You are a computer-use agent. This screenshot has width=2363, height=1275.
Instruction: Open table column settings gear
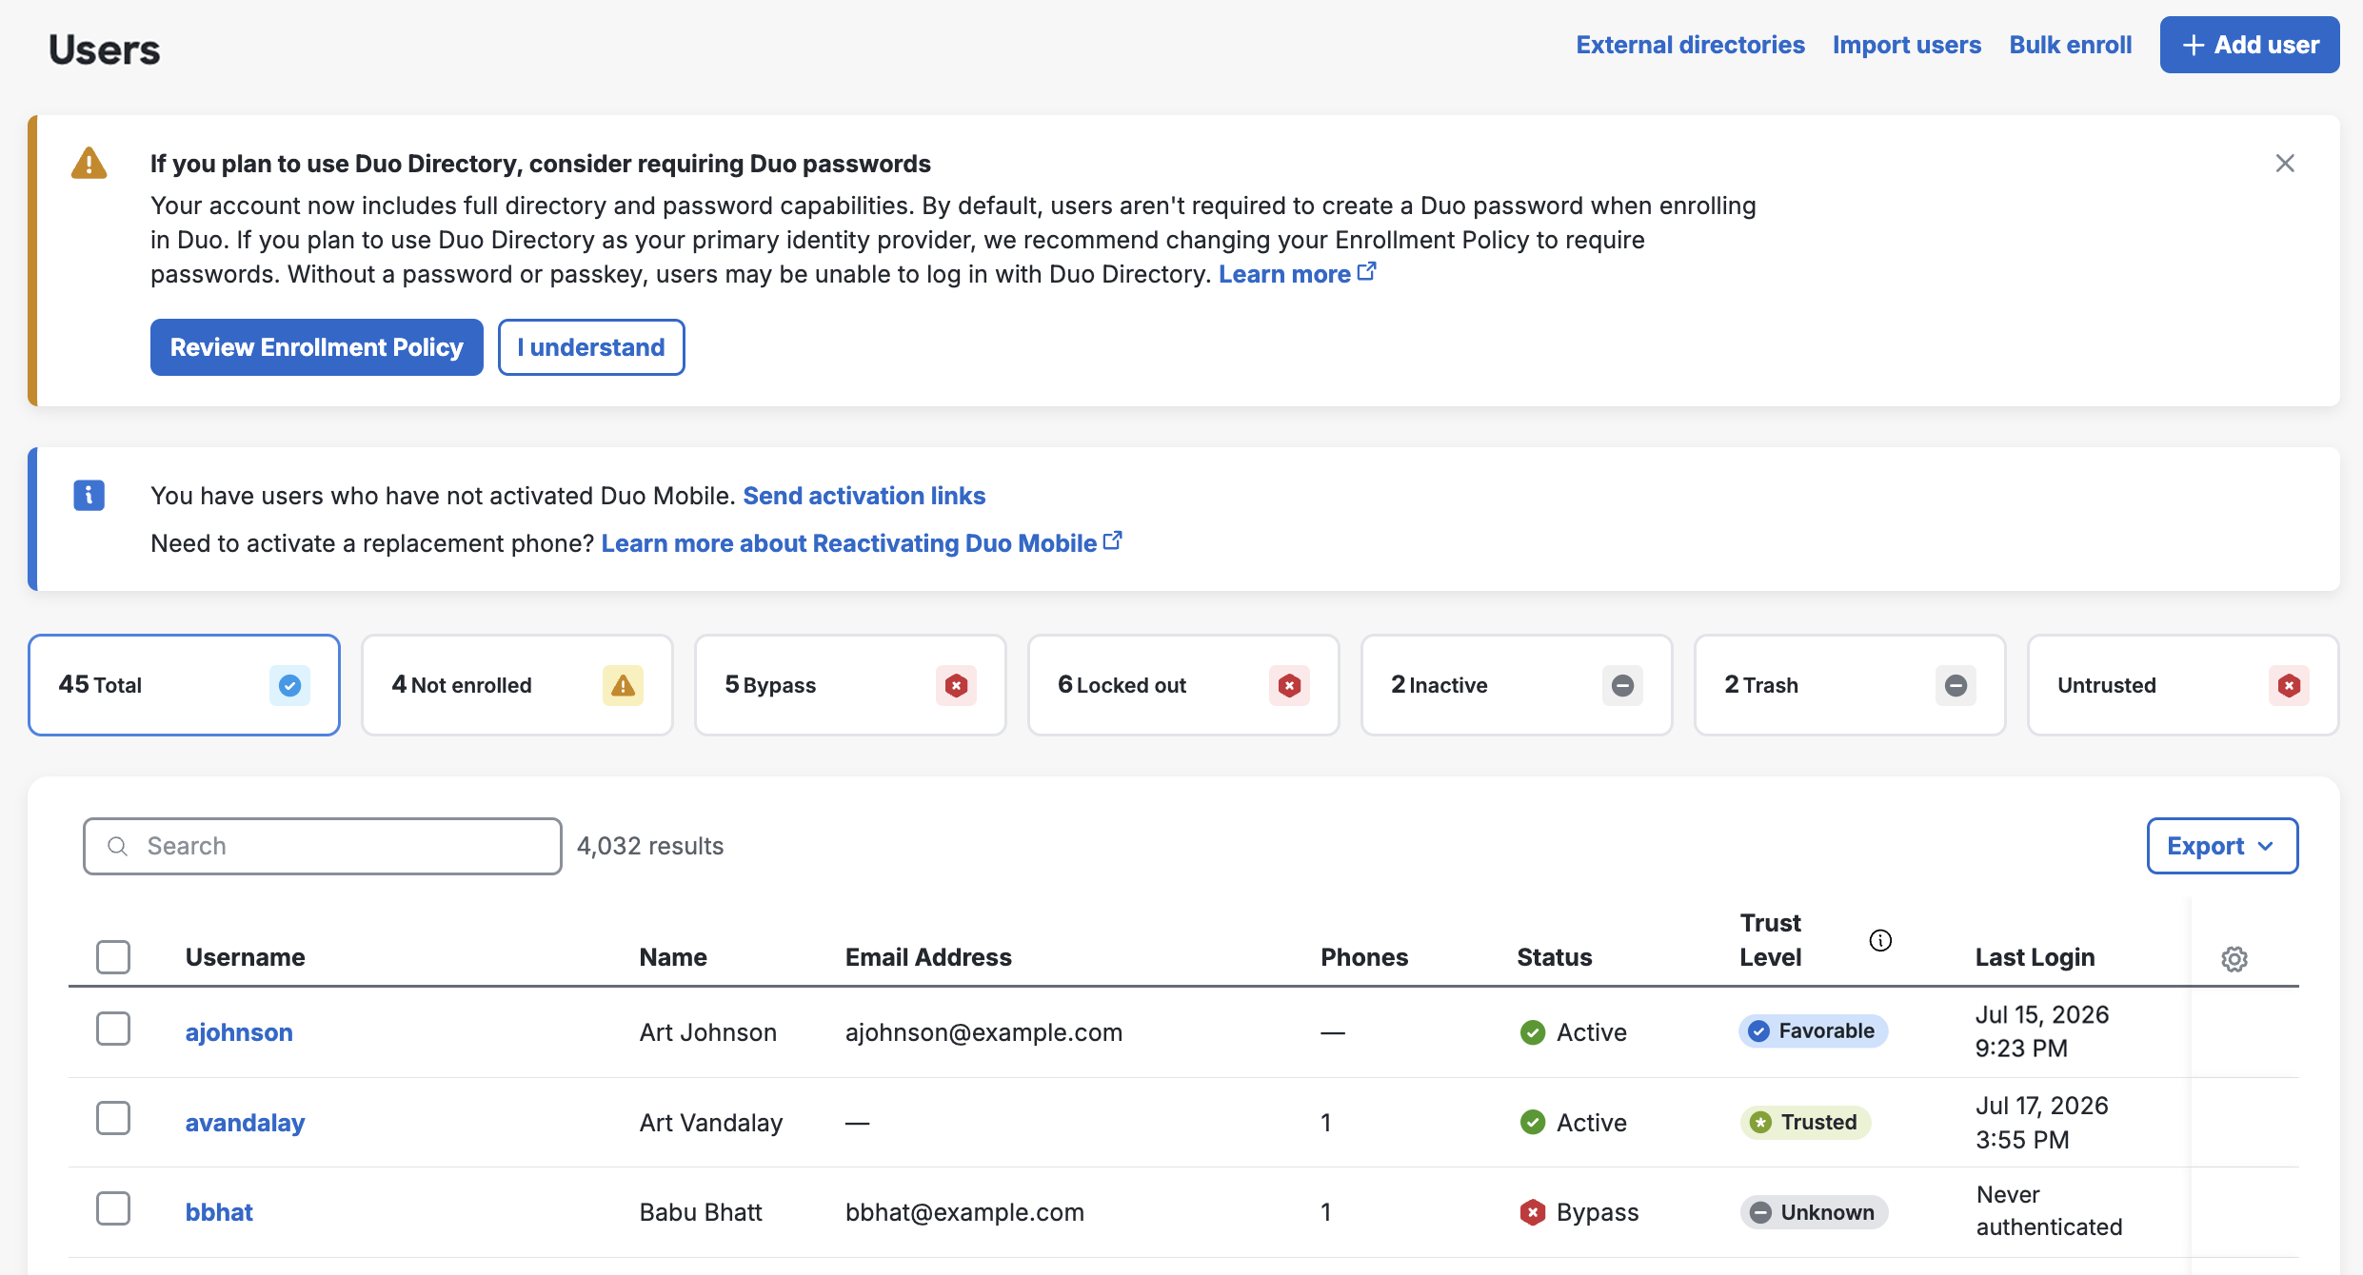coord(2234,958)
